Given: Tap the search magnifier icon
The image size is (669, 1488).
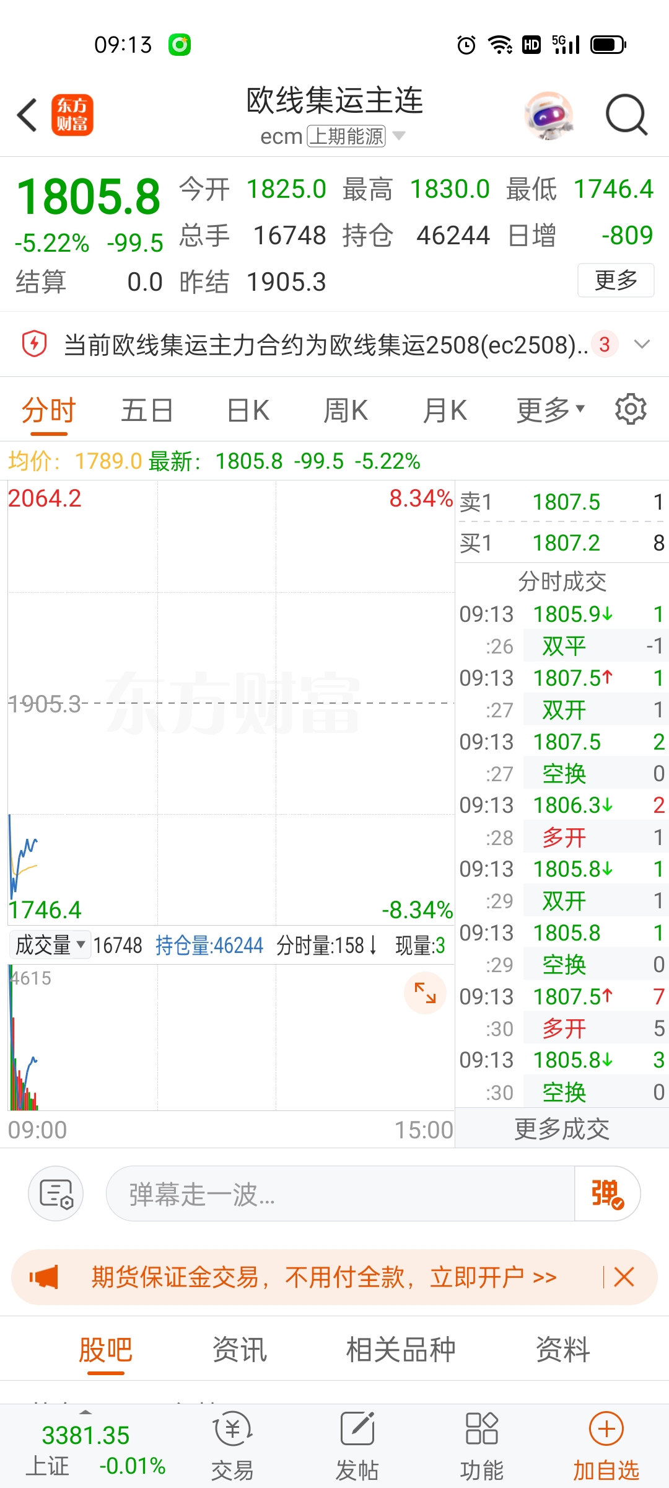Looking at the screenshot, I should pos(626,115).
